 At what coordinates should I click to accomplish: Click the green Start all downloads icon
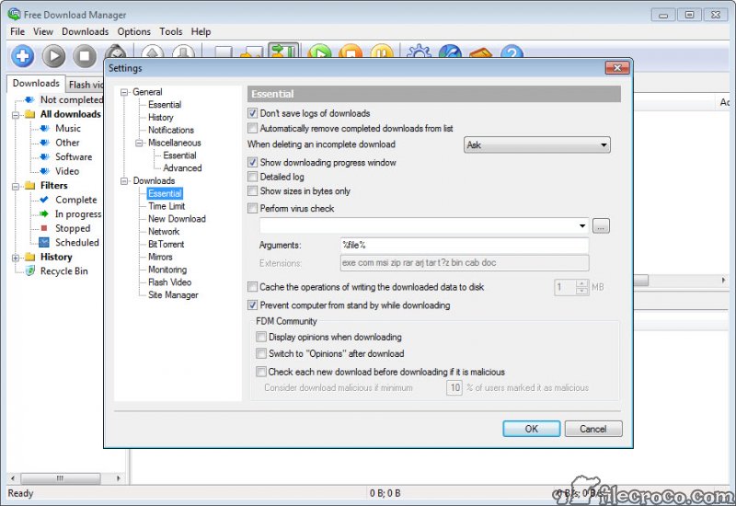(319, 52)
